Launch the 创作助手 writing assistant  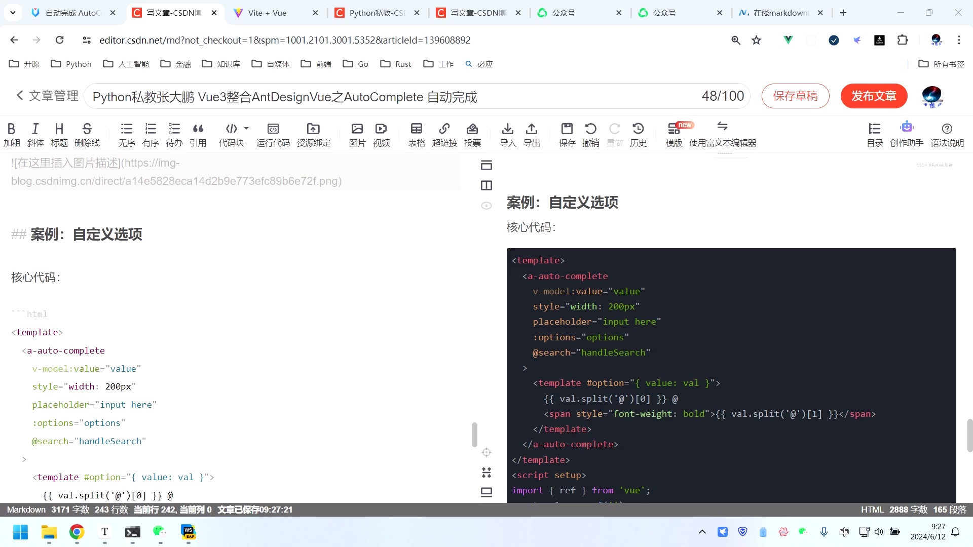tap(907, 133)
